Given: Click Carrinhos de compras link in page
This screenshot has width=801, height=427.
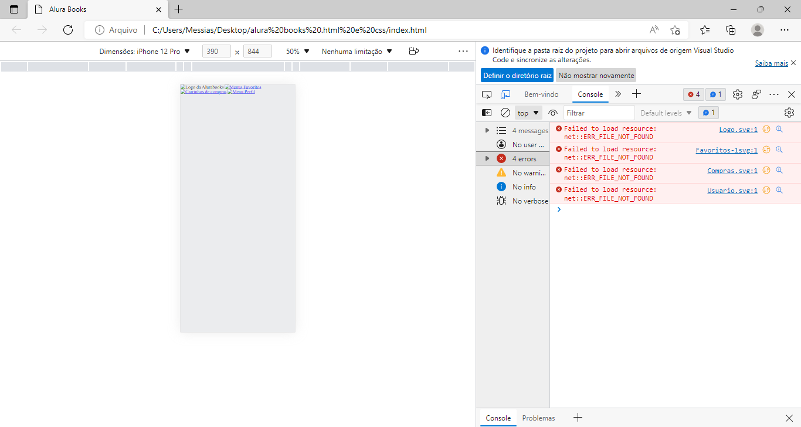Looking at the screenshot, I should (x=203, y=91).
